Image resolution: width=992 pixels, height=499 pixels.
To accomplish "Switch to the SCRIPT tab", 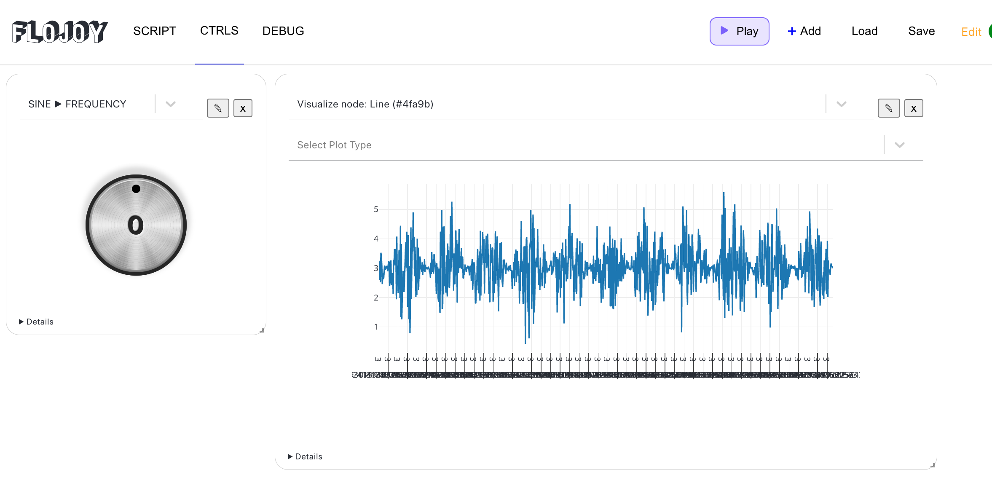I will click(x=154, y=31).
